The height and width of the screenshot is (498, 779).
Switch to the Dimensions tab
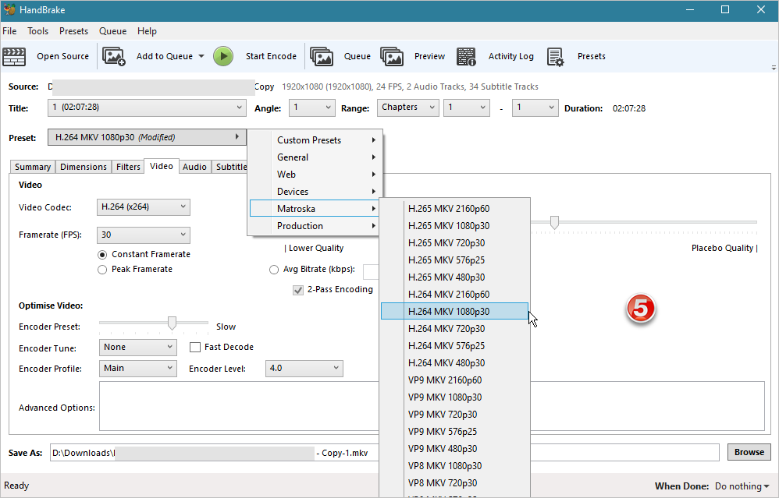point(84,167)
